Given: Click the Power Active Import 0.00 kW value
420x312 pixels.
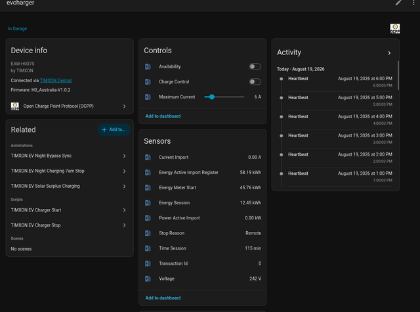Looking at the screenshot, I should (253, 218).
